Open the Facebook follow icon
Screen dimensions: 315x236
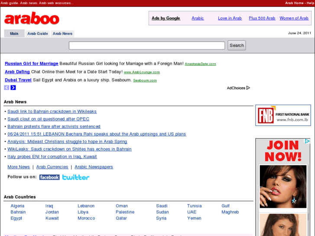[49, 177]
